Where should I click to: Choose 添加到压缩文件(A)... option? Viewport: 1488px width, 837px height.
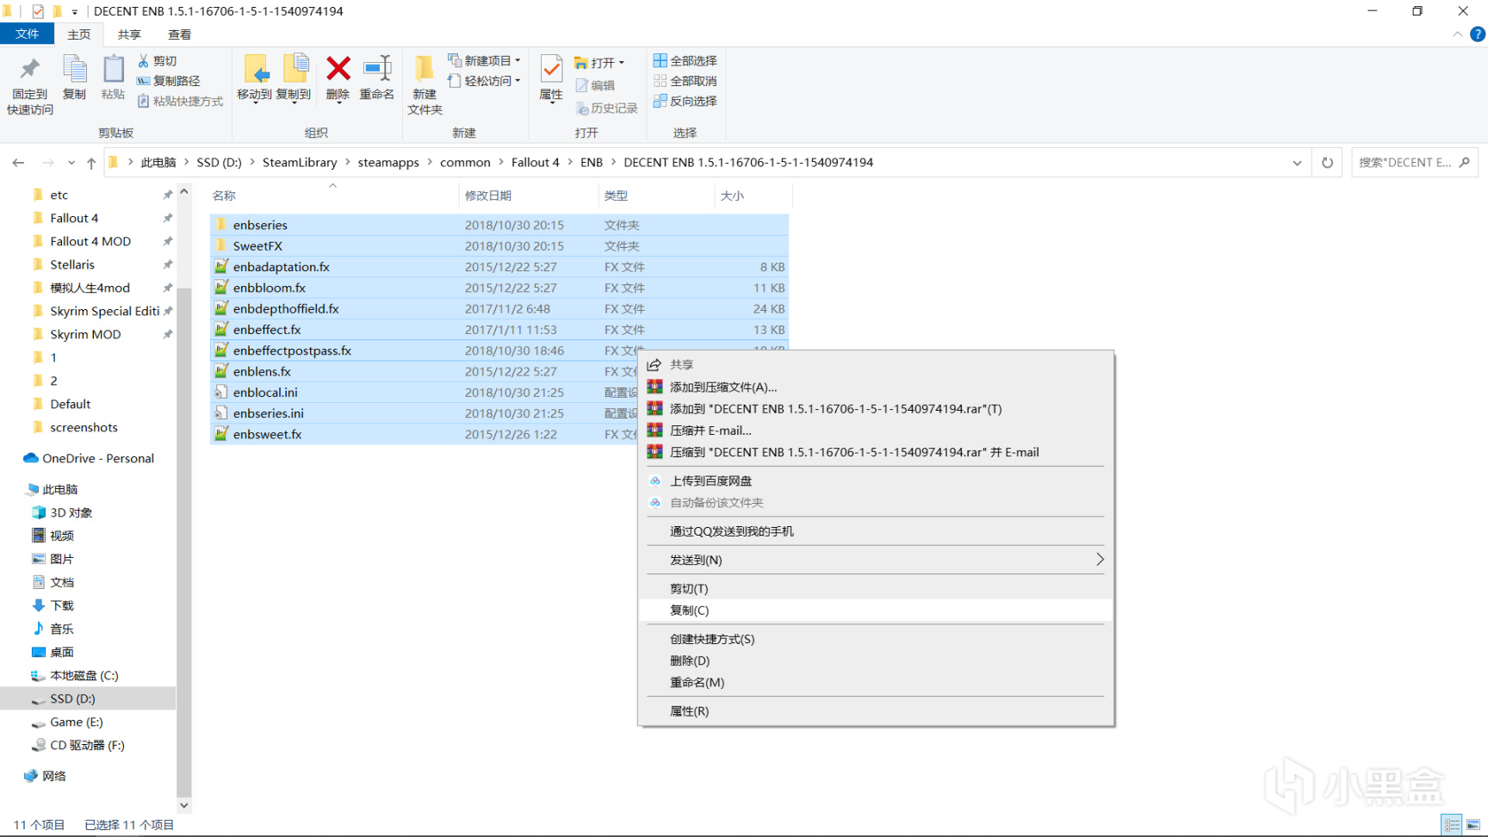[876, 387]
